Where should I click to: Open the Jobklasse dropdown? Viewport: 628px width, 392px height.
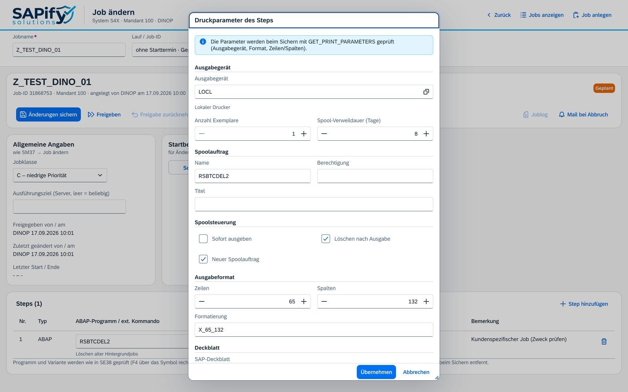60,175
